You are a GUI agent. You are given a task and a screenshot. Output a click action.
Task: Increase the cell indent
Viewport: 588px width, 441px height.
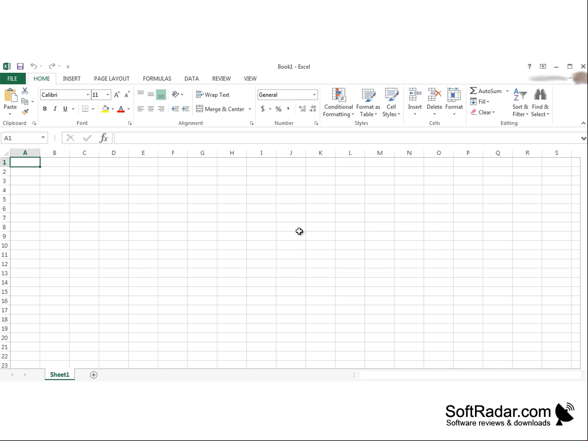(186, 109)
